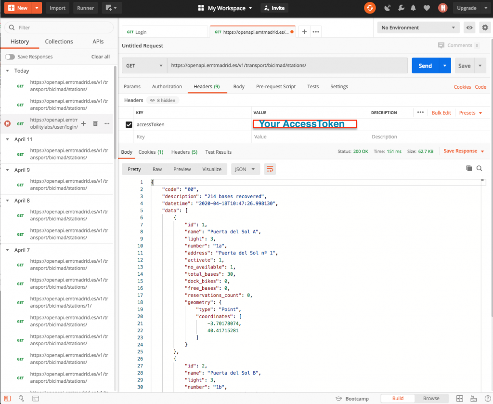Image resolution: width=493 pixels, height=404 pixels.
Task: Open the notifications bell
Action: pos(413,8)
